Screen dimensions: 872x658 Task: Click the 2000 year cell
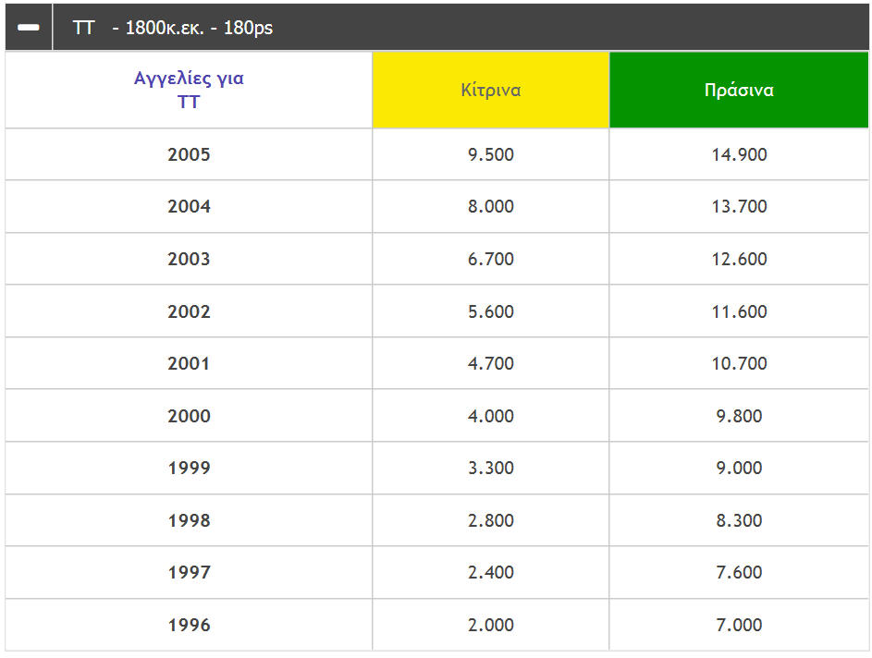click(x=189, y=416)
